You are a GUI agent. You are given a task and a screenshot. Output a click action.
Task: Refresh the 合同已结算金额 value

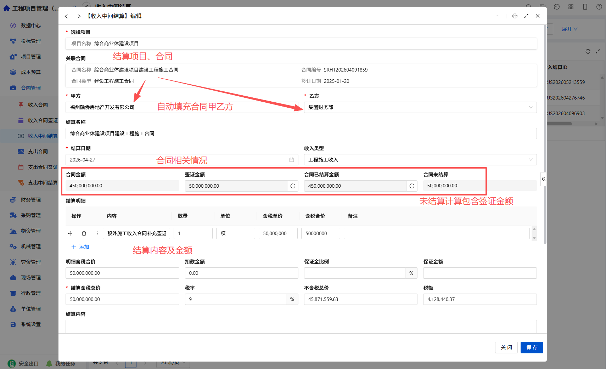point(412,186)
